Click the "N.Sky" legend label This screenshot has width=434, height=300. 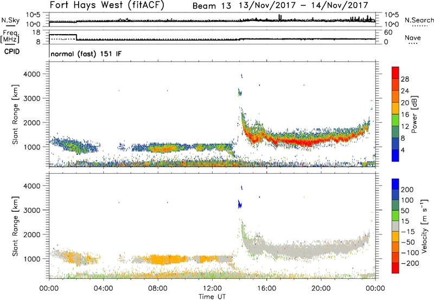[10, 20]
